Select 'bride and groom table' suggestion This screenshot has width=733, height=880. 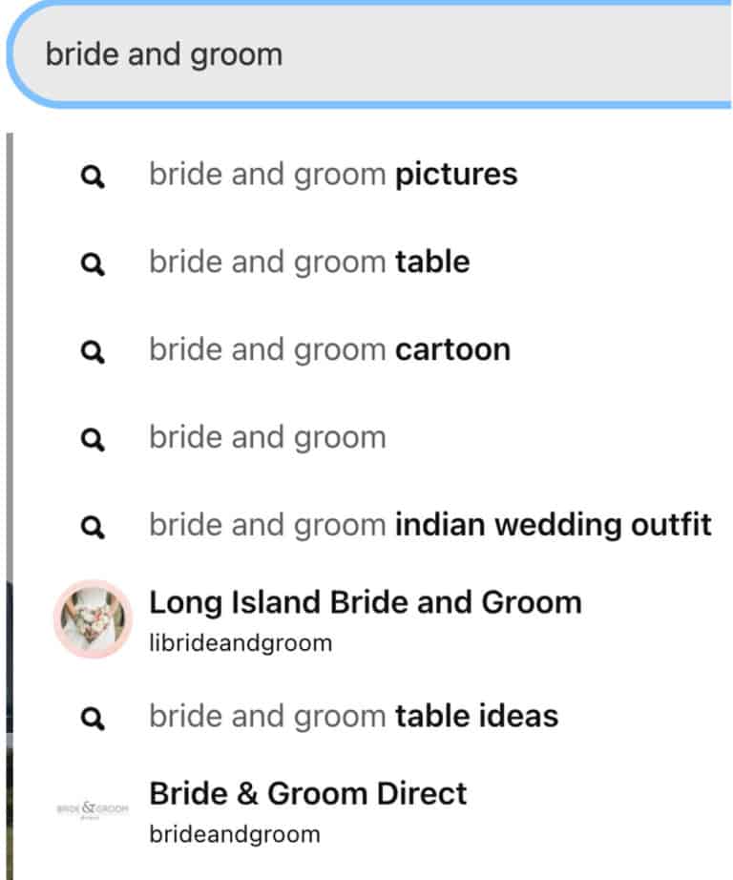coord(309,262)
